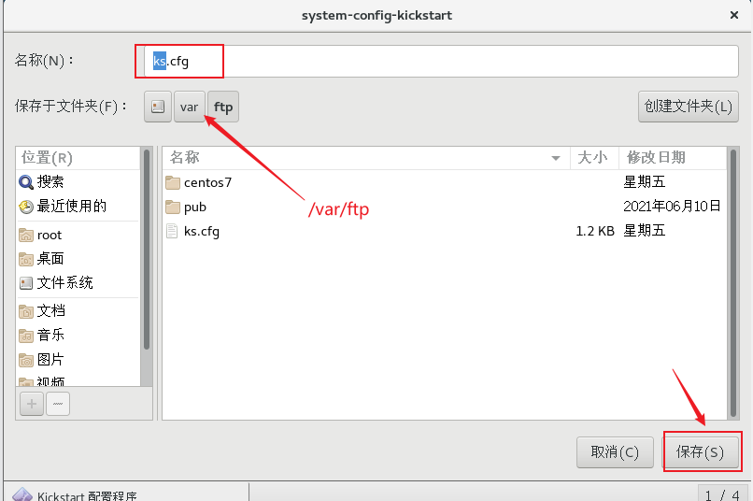The image size is (753, 501).
Task: Click the pub folder icon
Action: [x=173, y=207]
